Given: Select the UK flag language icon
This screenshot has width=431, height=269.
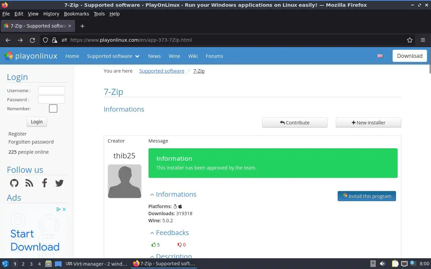Looking at the screenshot, I should coord(380,56).
